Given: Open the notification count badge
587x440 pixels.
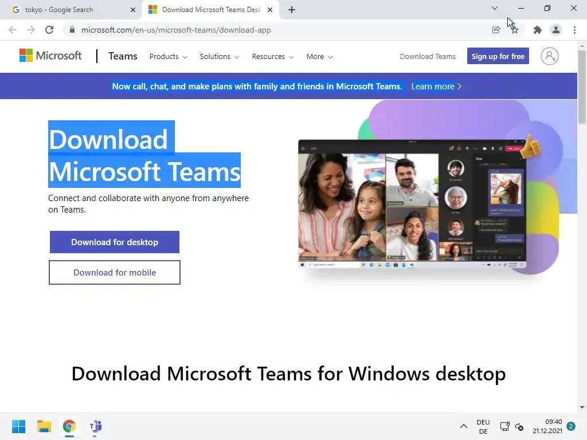Looking at the screenshot, I should [x=571, y=426].
